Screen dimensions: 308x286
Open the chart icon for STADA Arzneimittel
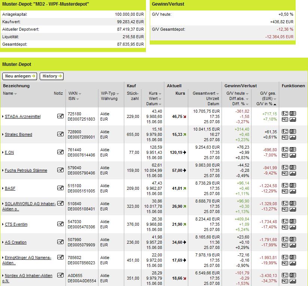point(293,119)
